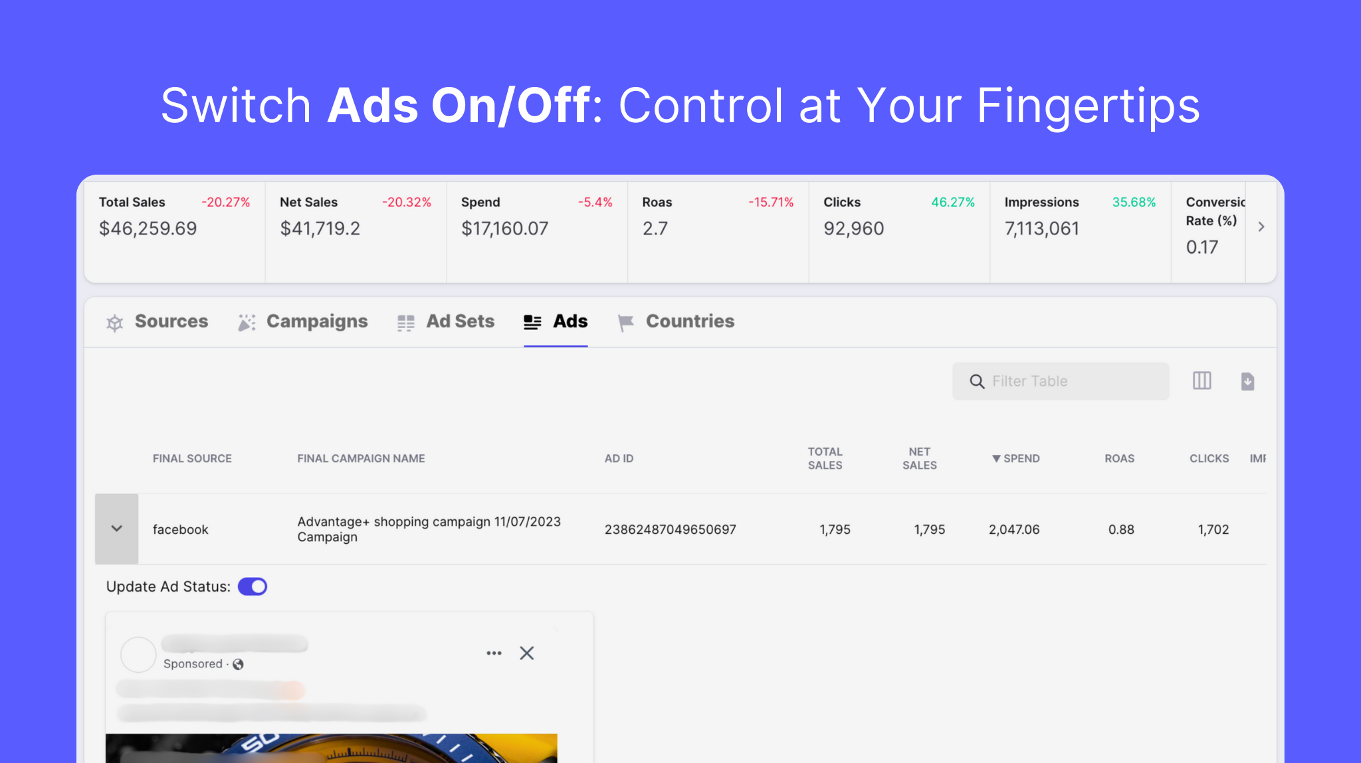Click the Countries flag icon
Viewport: 1361px width, 763px height.
tap(625, 323)
